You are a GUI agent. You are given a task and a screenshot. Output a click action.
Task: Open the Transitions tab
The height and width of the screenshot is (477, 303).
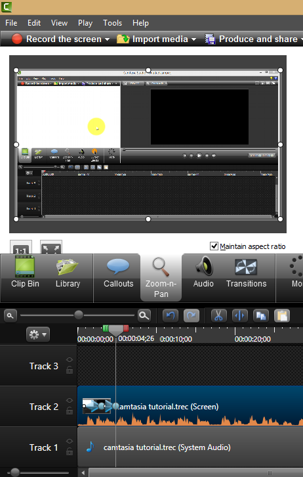click(246, 273)
